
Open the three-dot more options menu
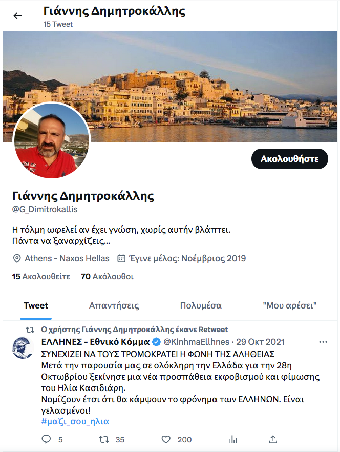(x=323, y=342)
